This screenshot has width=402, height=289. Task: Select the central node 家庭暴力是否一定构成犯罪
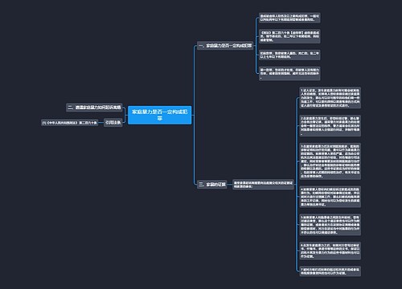coord(160,115)
